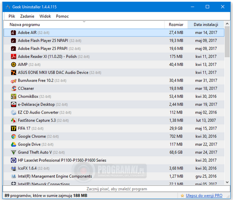
Task: Select the 'BurnAware Free 10.2' entry
Action: (x=36, y=81)
